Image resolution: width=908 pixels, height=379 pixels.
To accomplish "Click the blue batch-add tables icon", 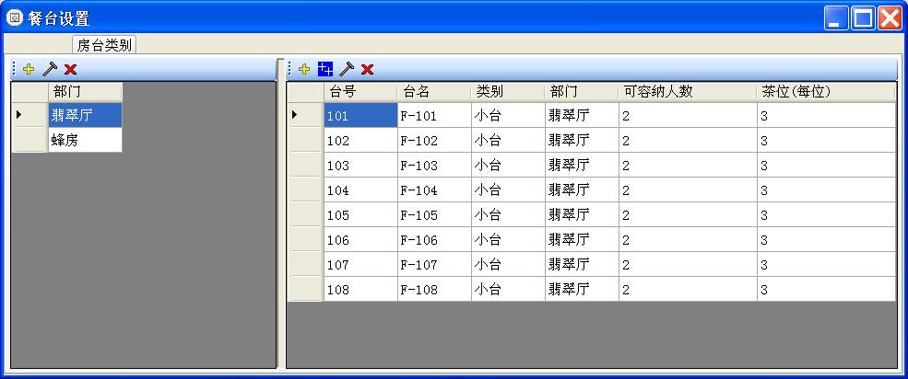I will (325, 69).
